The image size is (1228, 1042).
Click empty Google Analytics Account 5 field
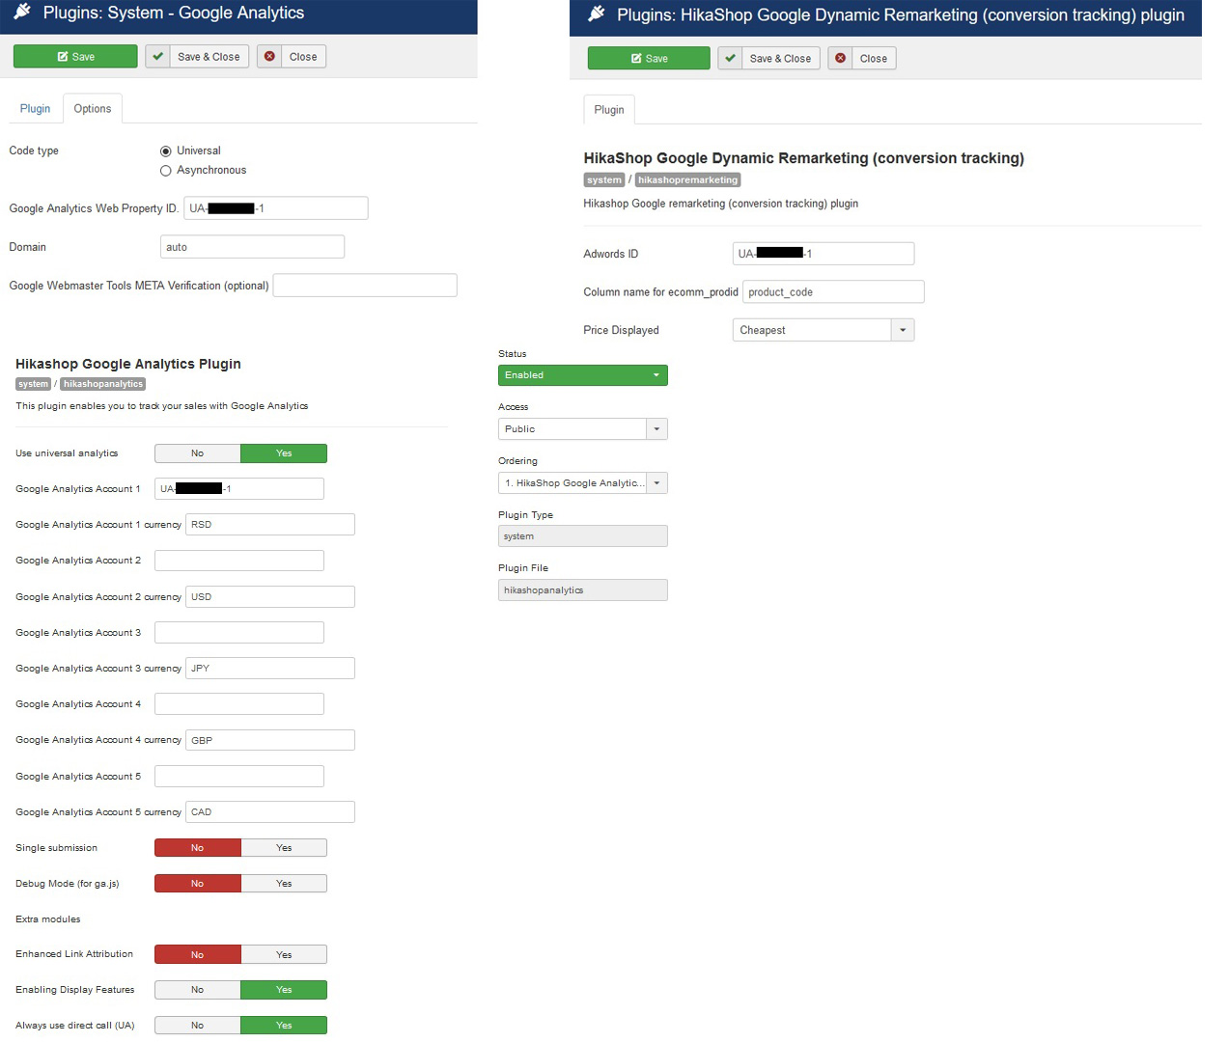pos(239,777)
